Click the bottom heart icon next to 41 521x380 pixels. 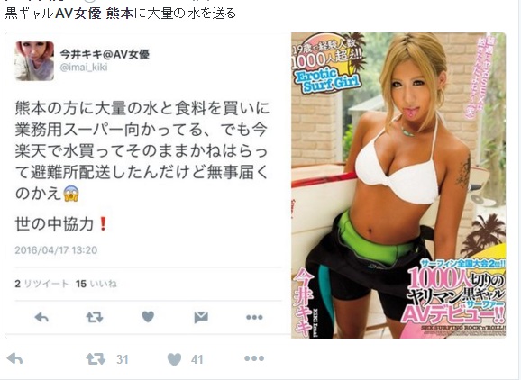(x=175, y=359)
